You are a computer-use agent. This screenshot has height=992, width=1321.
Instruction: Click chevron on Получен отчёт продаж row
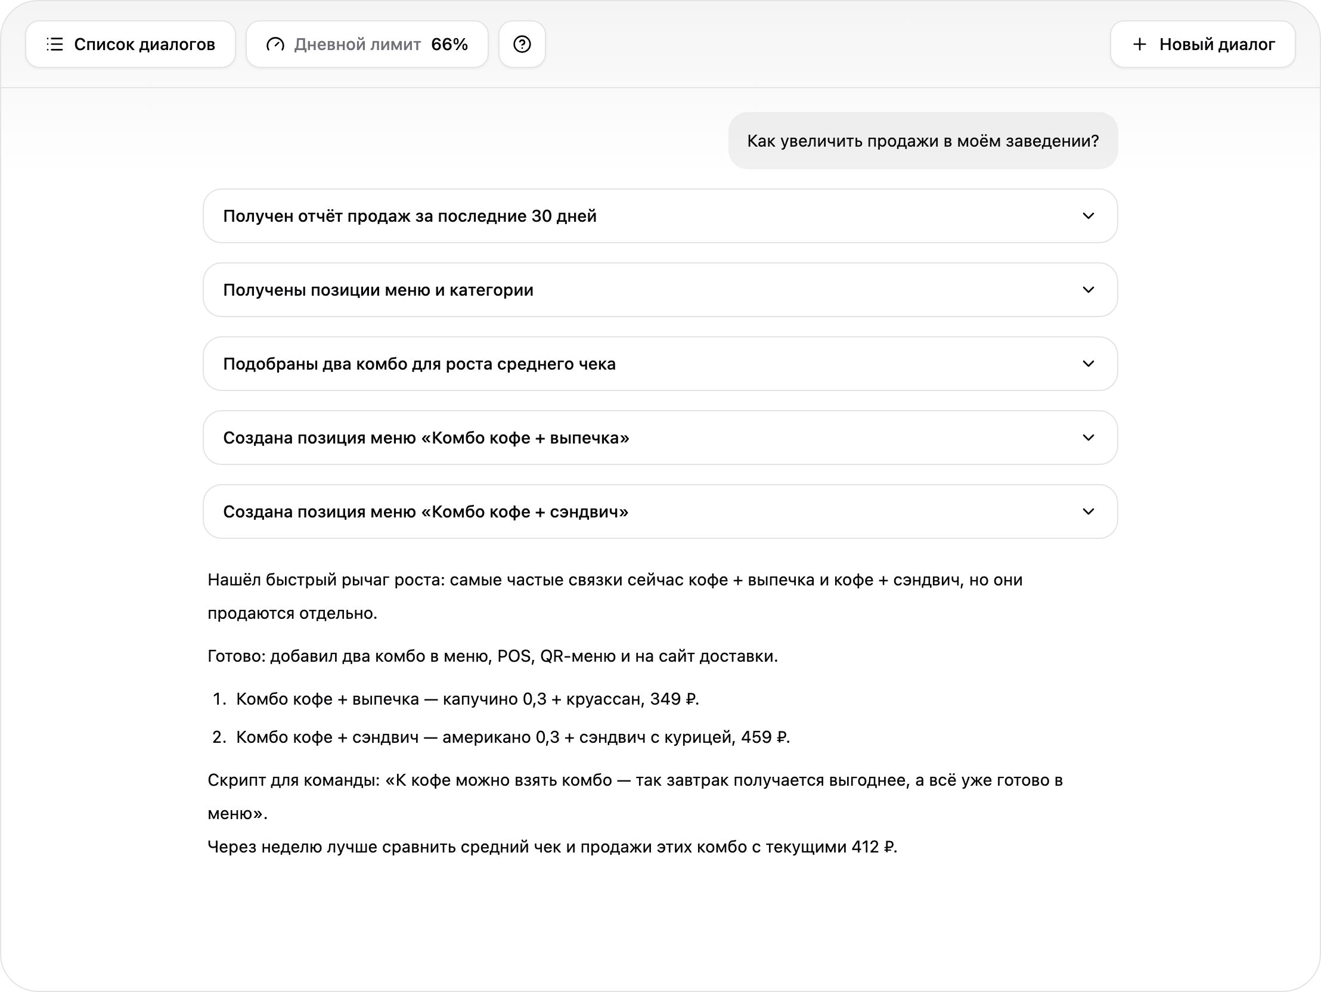(1088, 216)
